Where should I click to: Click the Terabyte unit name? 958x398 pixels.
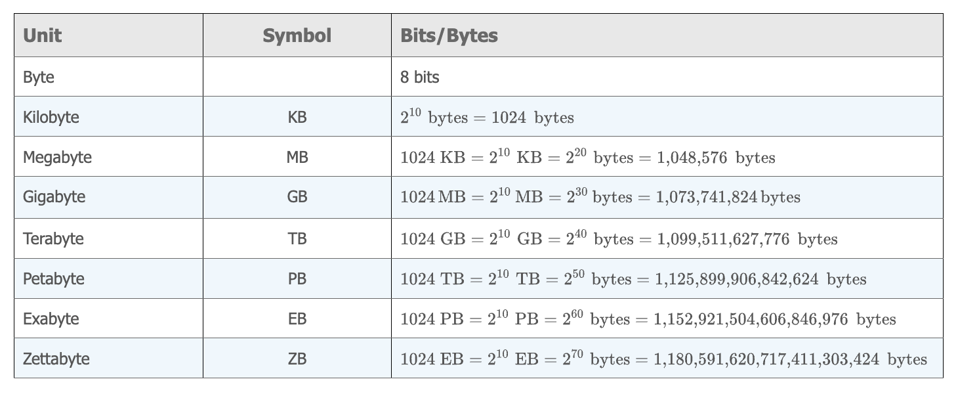point(53,238)
